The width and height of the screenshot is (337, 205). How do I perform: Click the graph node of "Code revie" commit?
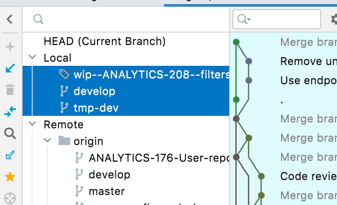[261, 176]
